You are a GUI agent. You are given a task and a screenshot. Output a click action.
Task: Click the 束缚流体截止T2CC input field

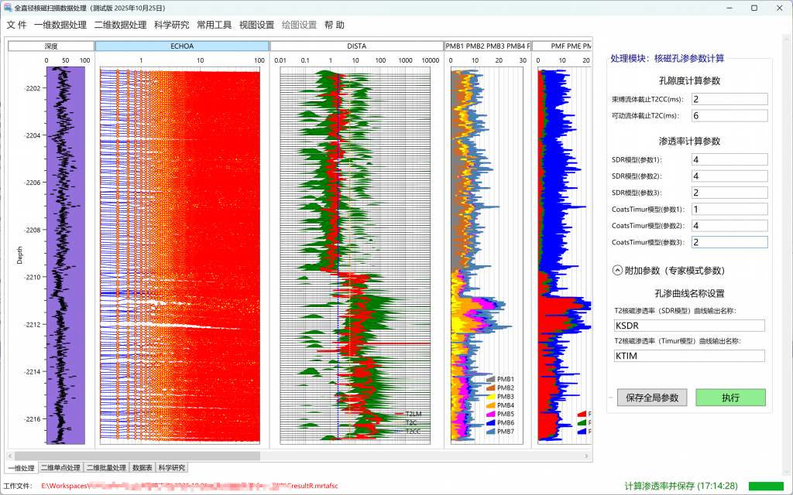pos(729,99)
